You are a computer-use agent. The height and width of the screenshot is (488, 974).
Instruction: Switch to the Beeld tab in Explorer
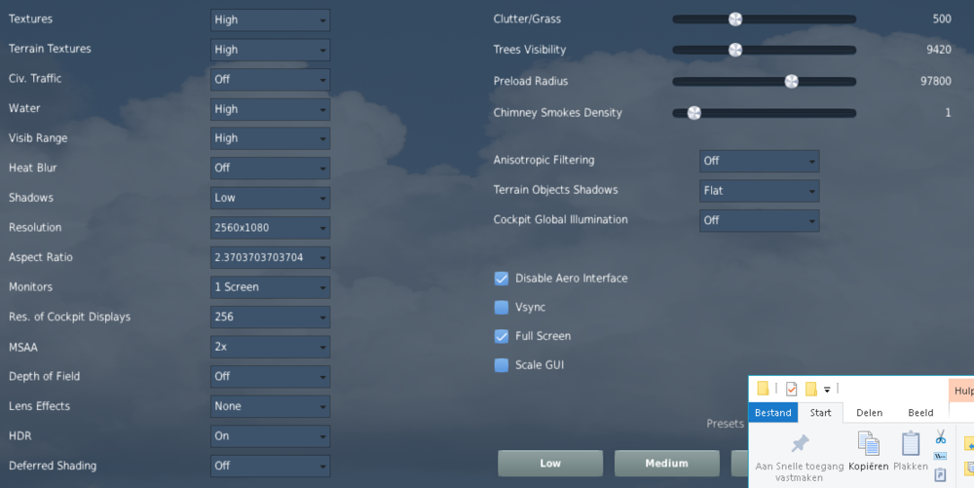[920, 413]
